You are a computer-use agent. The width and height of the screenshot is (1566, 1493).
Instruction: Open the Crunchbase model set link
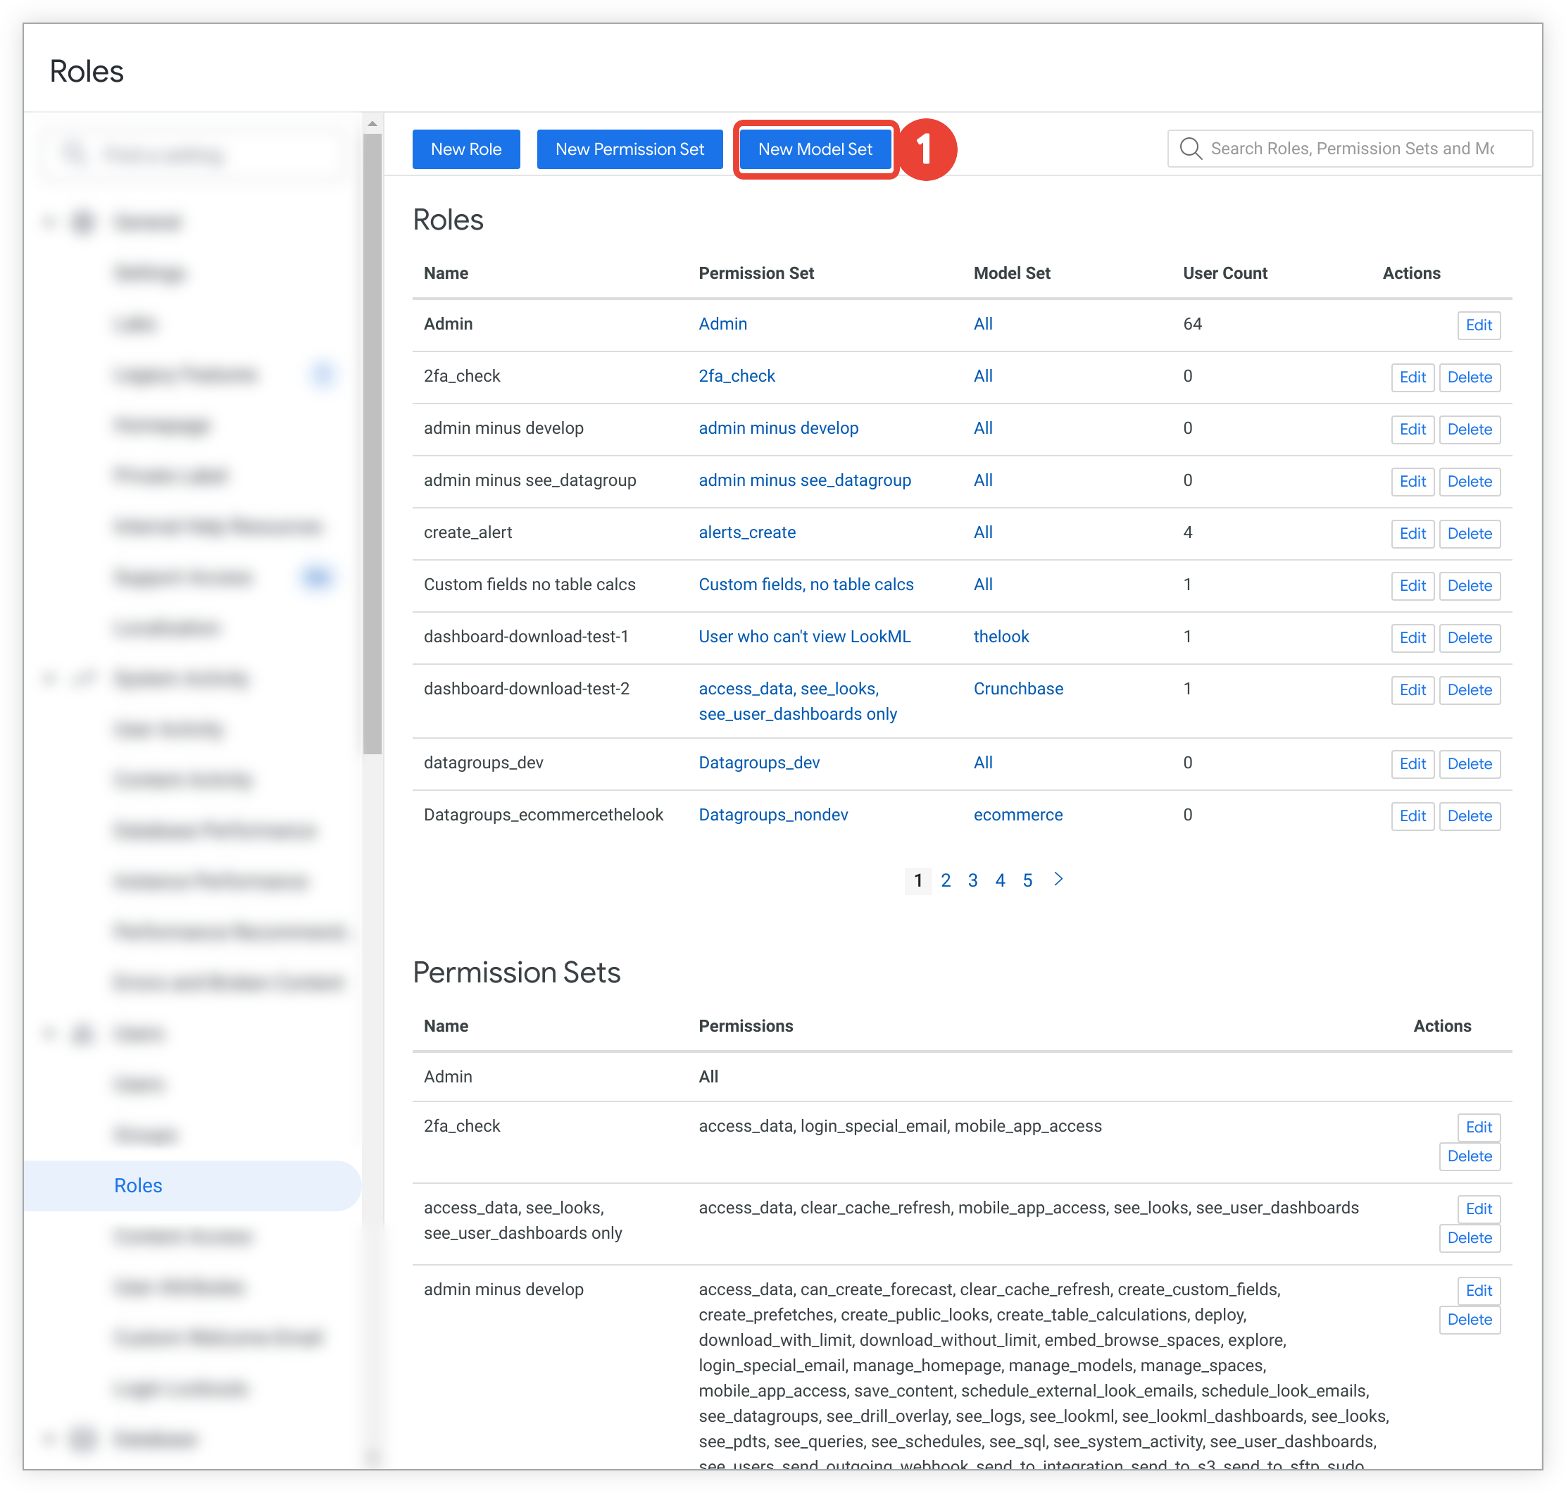point(1017,689)
